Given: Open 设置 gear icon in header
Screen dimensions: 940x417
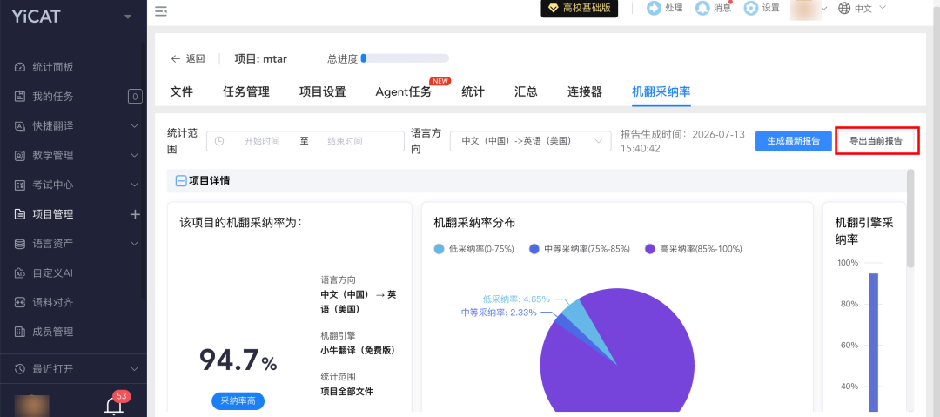Looking at the screenshot, I should pos(750,8).
